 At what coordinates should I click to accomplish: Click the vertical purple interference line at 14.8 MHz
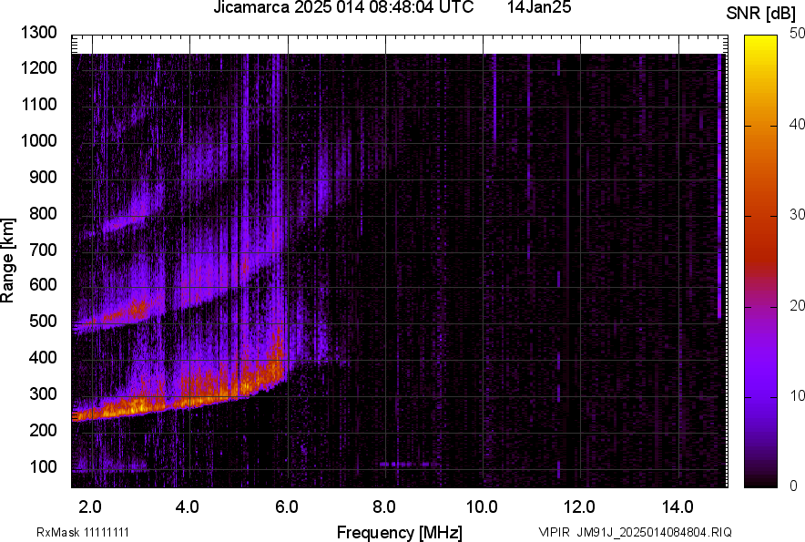coord(719,185)
